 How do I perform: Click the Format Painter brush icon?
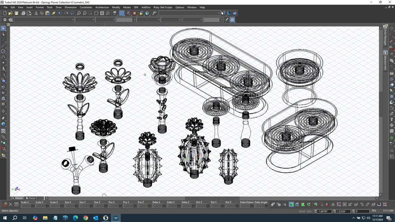point(53,13)
